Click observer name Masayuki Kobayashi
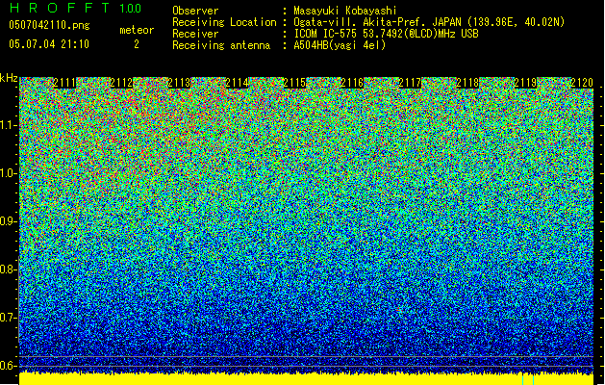This screenshot has height=385, width=605. point(345,11)
